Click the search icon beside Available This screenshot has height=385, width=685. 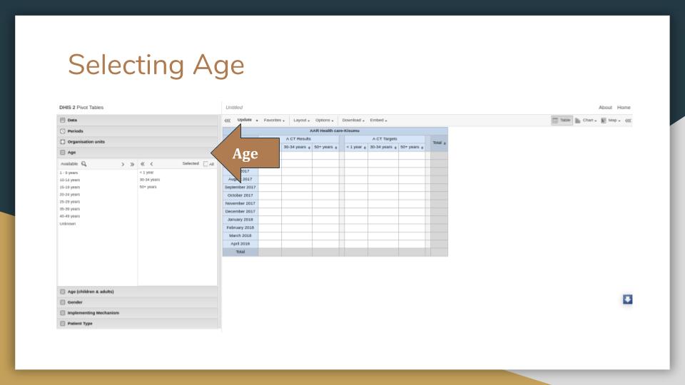[84, 164]
